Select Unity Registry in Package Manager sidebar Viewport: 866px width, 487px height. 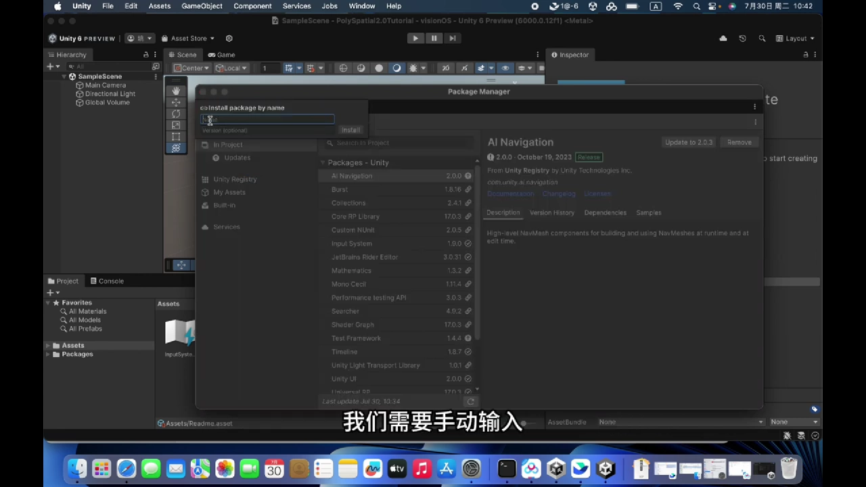click(235, 179)
